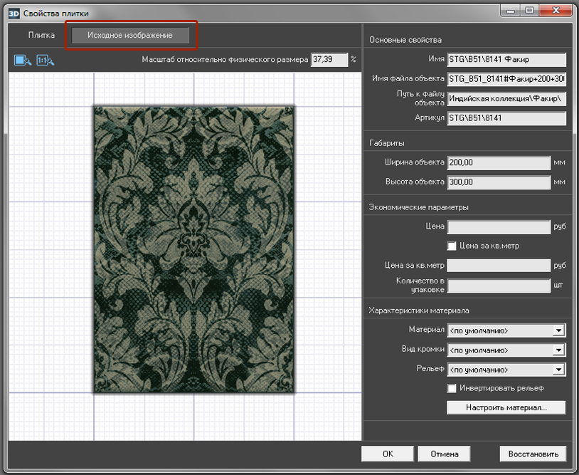579x475 pixels.
Task: Open the Материал dropdown
Action: point(559,330)
